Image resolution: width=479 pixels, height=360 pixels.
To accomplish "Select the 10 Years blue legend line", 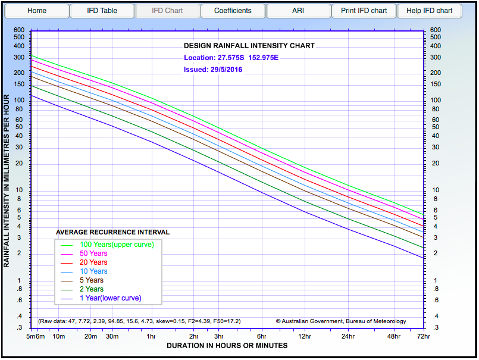I will (x=93, y=271).
